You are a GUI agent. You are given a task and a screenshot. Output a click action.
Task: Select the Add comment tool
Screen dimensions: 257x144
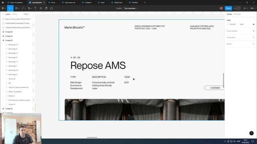tap(51, 8)
